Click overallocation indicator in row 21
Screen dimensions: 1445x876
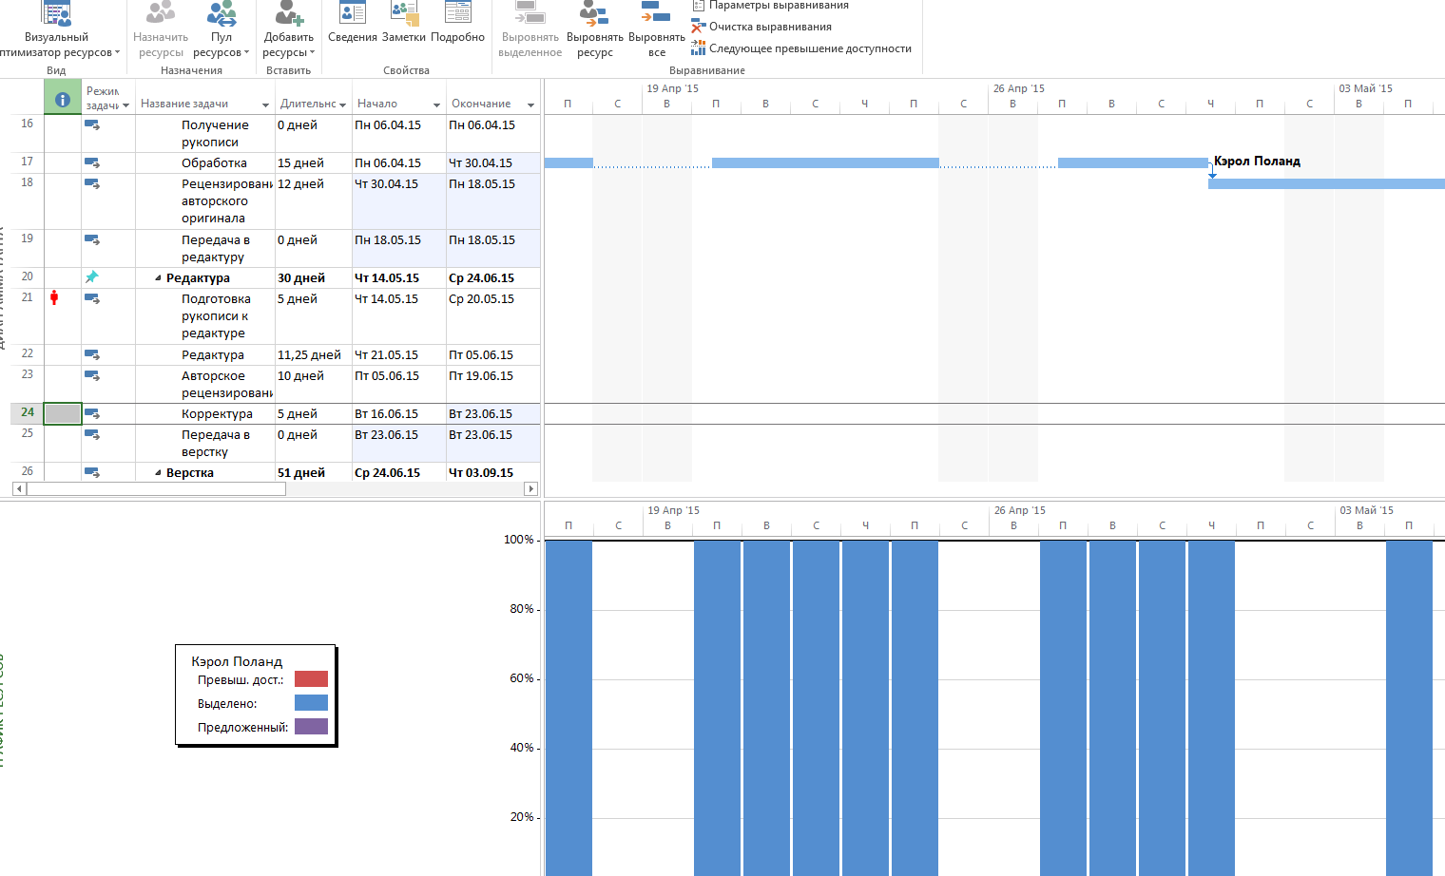click(x=54, y=298)
